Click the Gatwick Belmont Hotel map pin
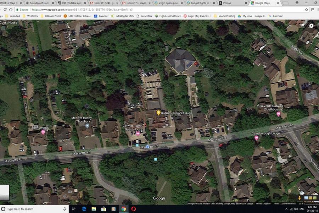This screenshot has width=319, height=213. (158, 113)
